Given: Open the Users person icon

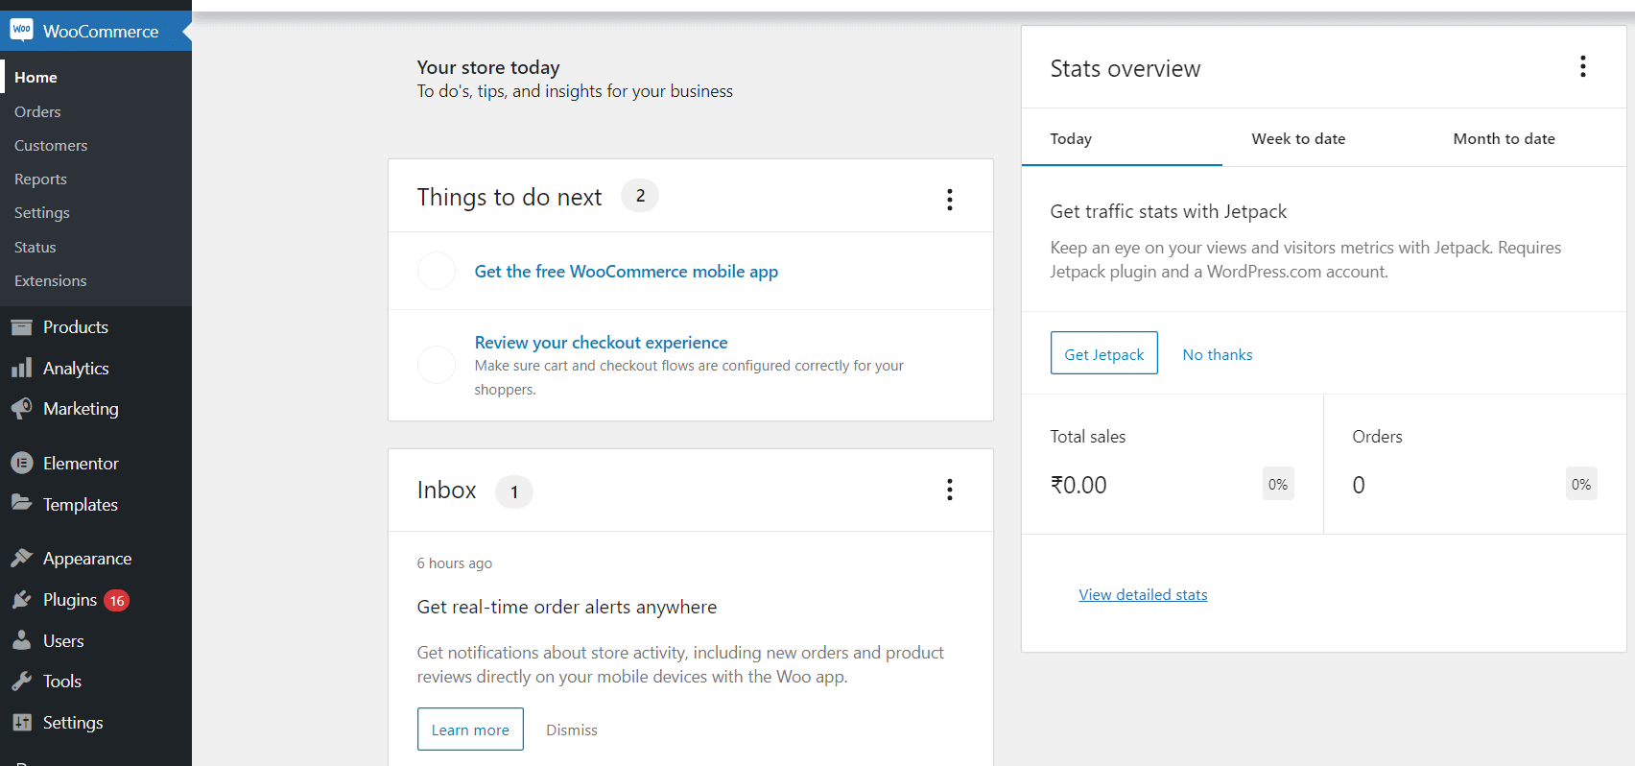Looking at the screenshot, I should (21, 640).
